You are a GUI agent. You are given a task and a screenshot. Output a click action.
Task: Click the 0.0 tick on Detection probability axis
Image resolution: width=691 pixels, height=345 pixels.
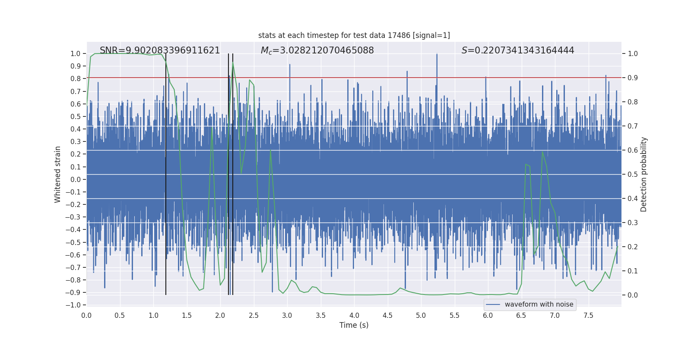633,295
